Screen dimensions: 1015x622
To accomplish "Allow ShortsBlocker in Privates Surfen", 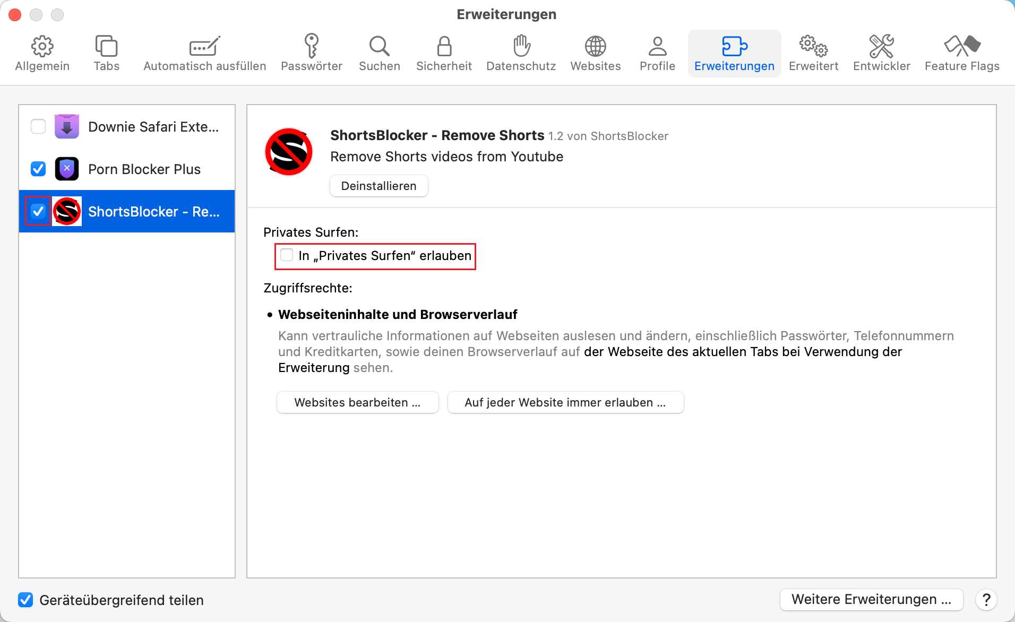I will (287, 255).
